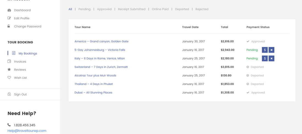This screenshot has height=134, width=302.
Task: Click the Edit Profile pencil icon
Action: tap(9, 18)
